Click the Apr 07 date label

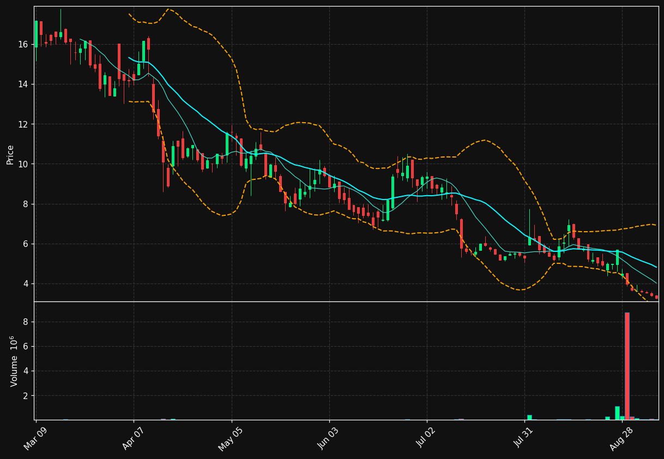tap(133, 439)
